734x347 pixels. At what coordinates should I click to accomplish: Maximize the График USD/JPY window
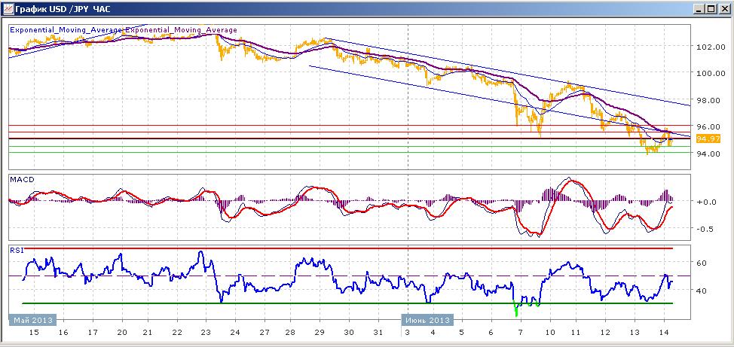click(711, 9)
